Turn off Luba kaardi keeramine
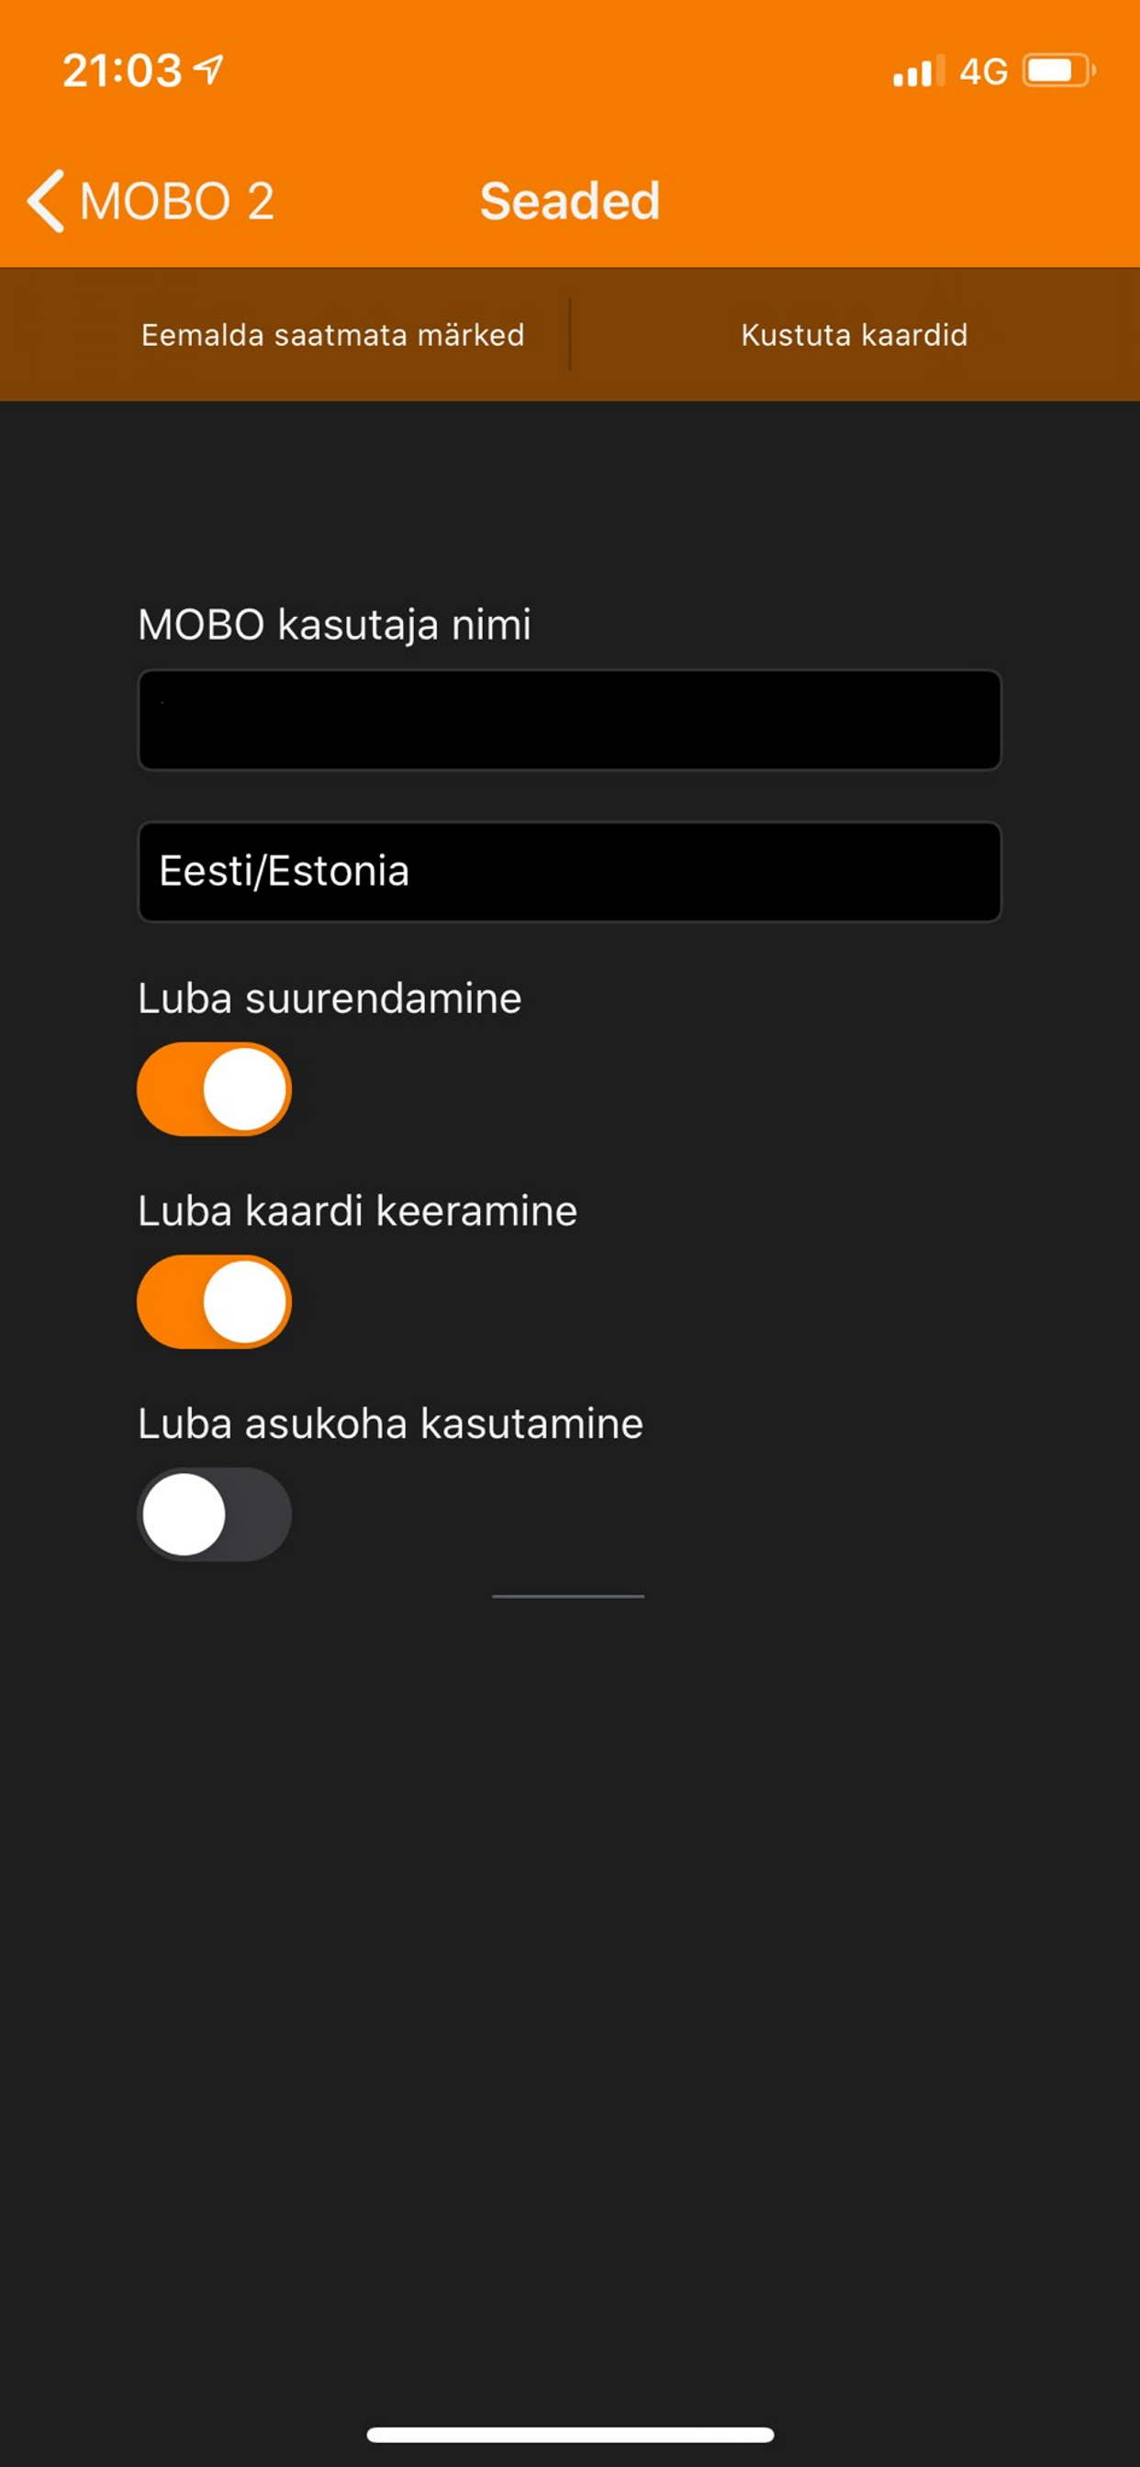This screenshot has height=2467, width=1140. click(x=214, y=1301)
